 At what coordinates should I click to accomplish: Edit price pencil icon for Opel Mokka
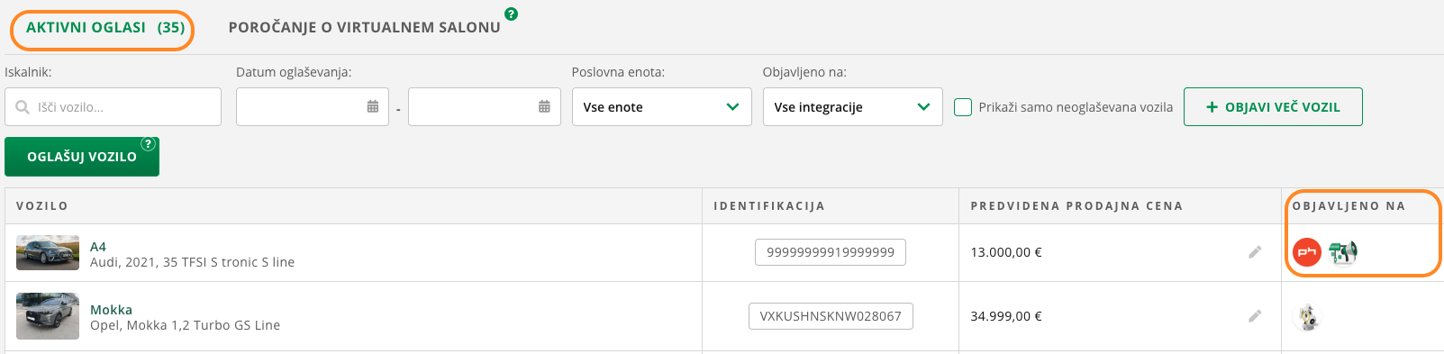pos(1255,316)
